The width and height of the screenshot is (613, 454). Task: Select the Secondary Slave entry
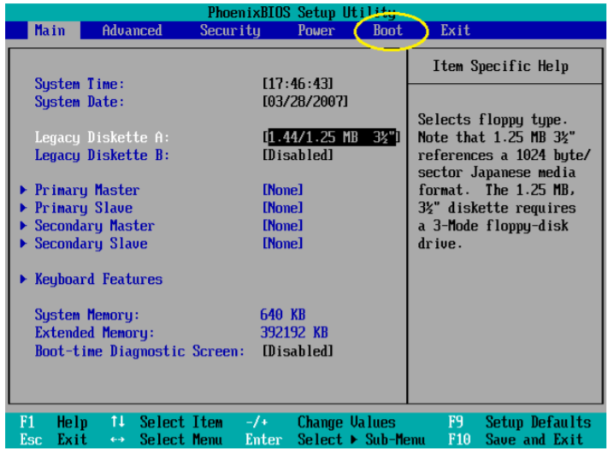point(91,244)
